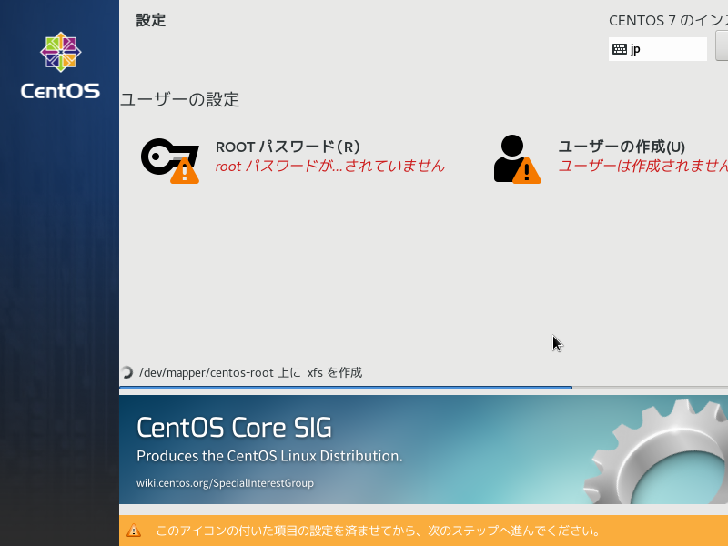Click the CentOS Core SIG banner title
728x546 pixels.
pos(234,427)
